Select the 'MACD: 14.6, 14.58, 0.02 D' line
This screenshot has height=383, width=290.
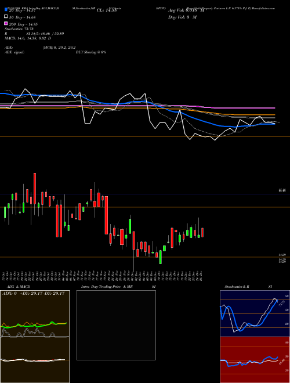tap(28, 38)
